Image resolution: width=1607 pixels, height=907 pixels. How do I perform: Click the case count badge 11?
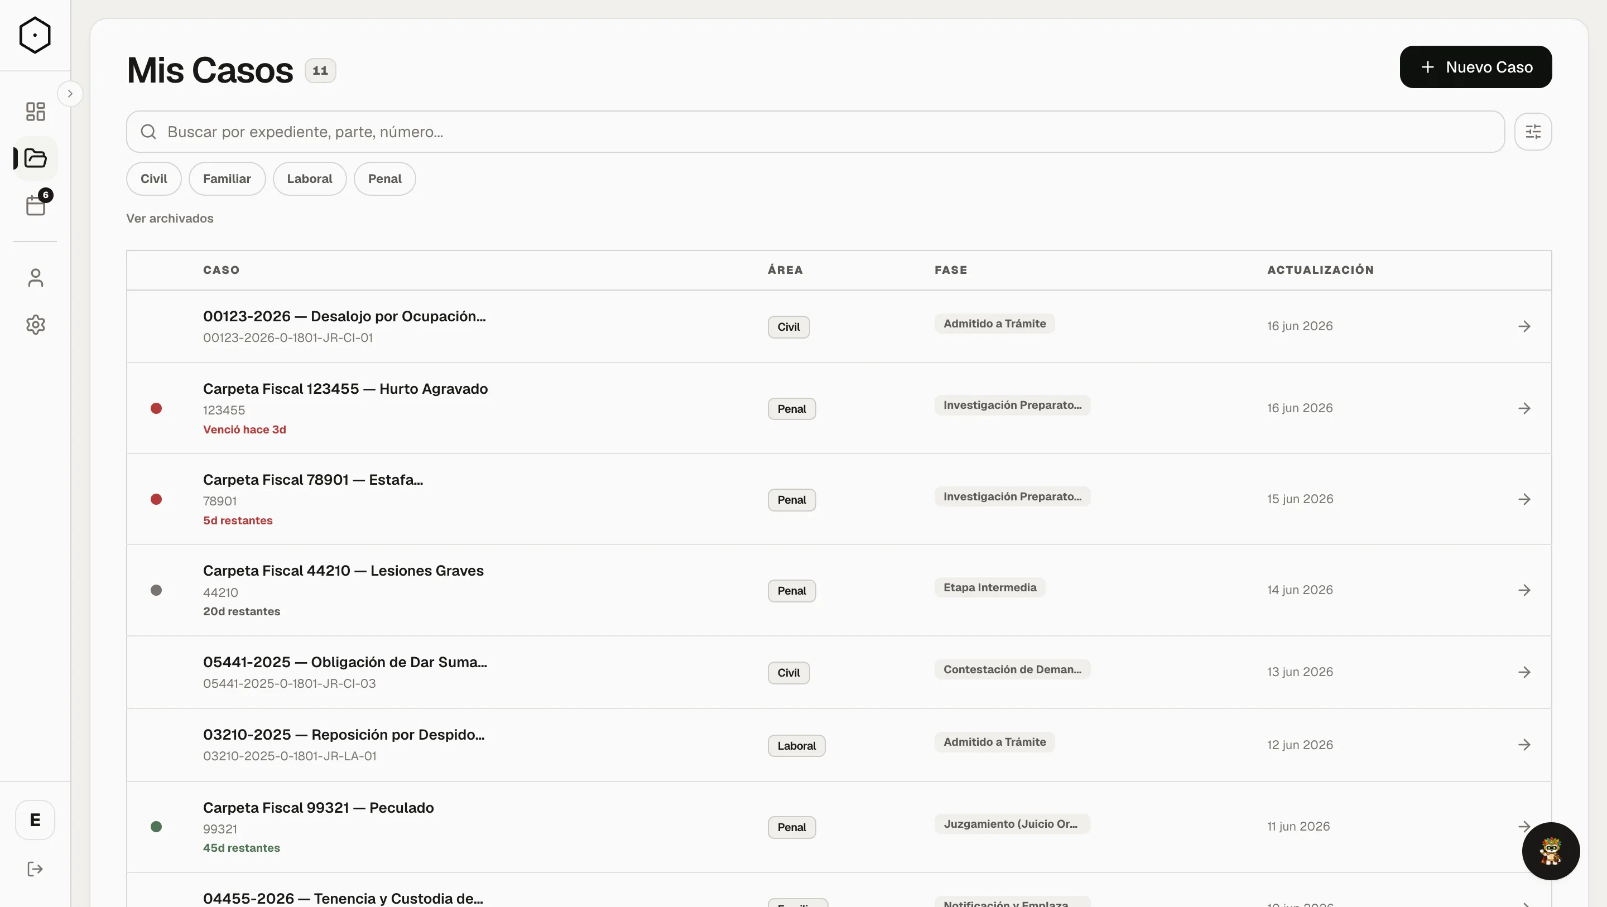(320, 70)
